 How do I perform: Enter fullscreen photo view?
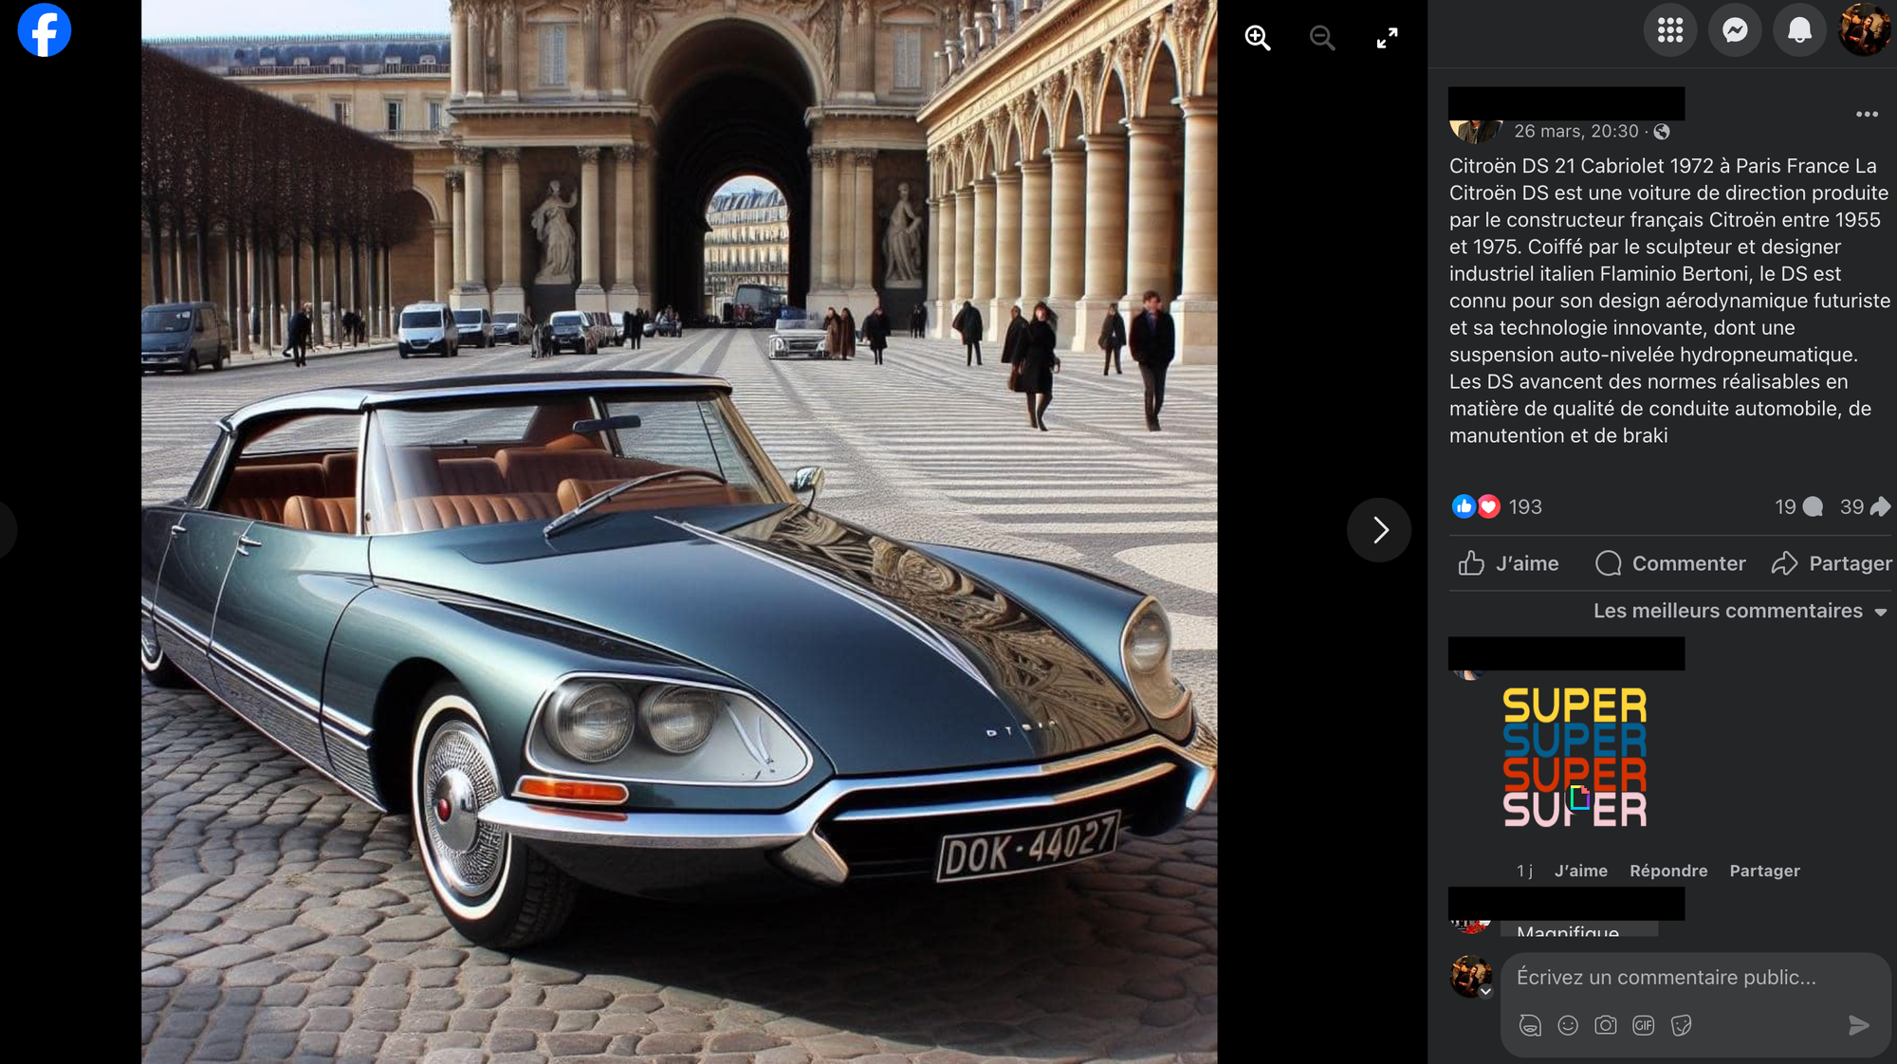1387,38
